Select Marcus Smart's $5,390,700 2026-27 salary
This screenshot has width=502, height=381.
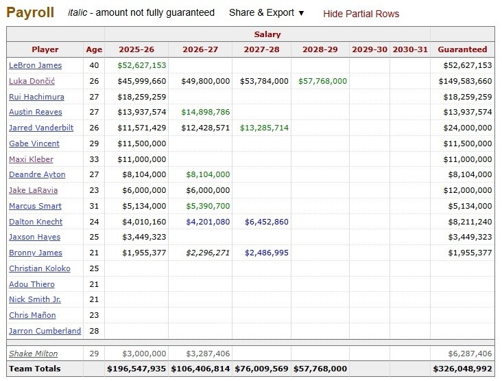click(x=208, y=206)
